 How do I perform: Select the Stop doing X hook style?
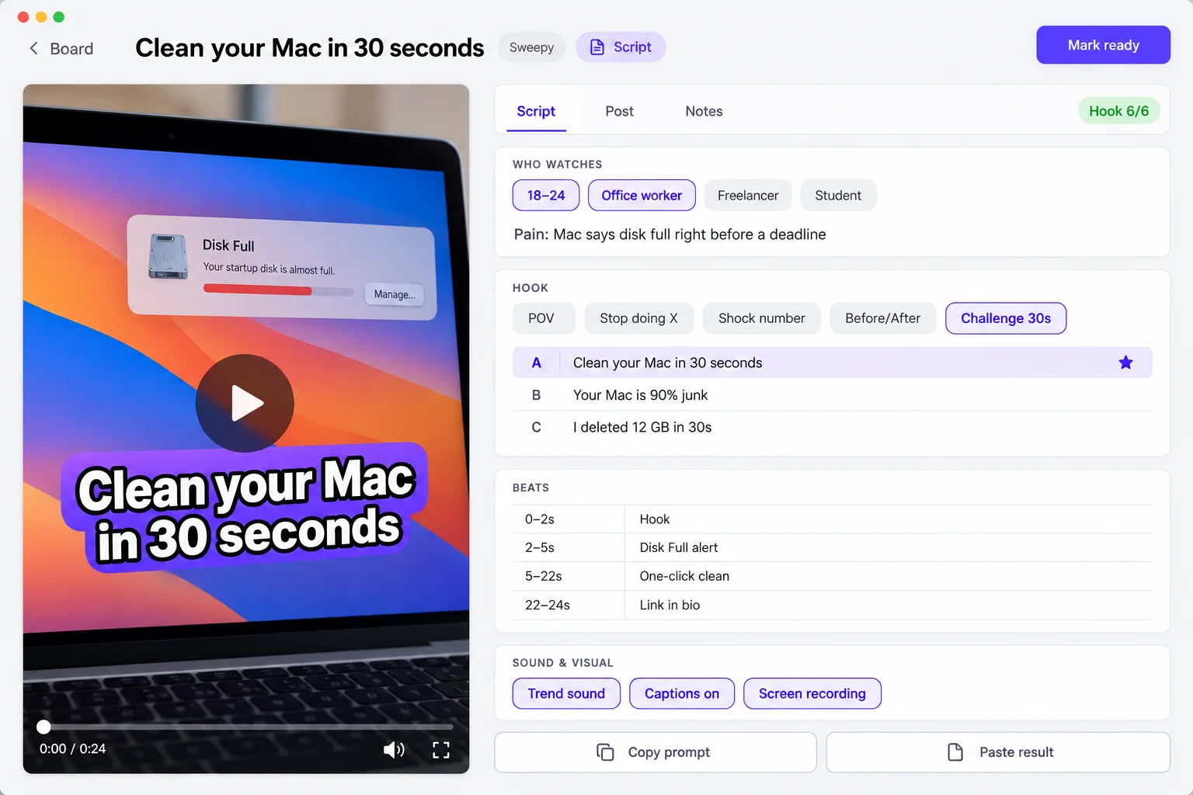point(638,318)
